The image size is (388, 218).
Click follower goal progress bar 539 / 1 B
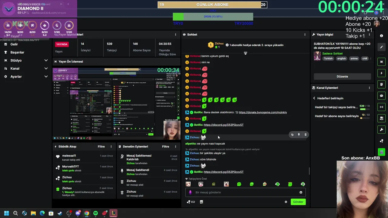365,109
